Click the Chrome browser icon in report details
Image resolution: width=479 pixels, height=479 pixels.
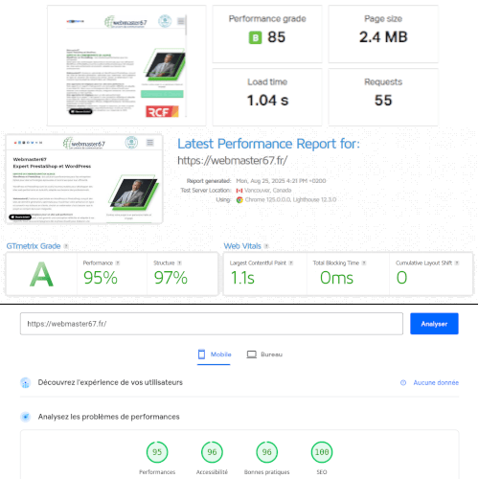[239, 200]
